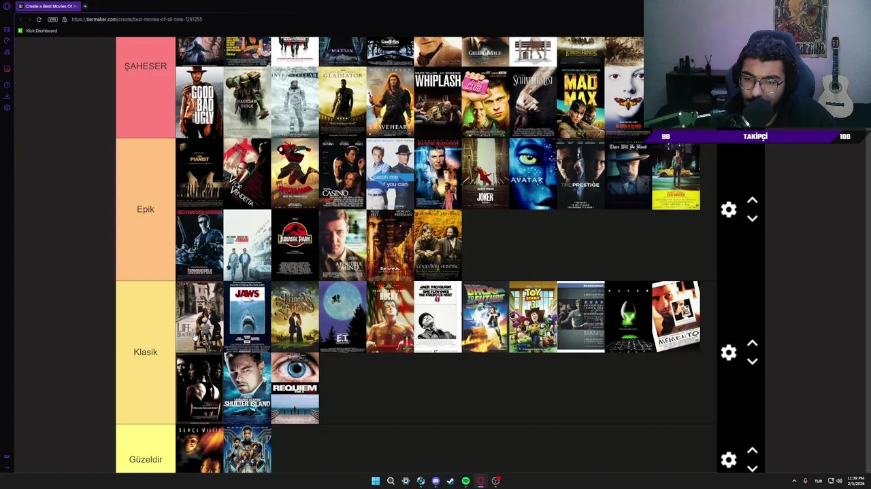Viewport: 871px width, 489px height.
Task: Select The Prestige movie poster
Action: coord(580,174)
